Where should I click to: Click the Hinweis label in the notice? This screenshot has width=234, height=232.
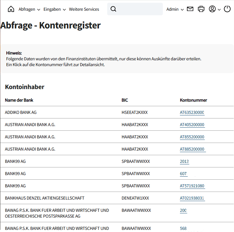tap(14, 53)
